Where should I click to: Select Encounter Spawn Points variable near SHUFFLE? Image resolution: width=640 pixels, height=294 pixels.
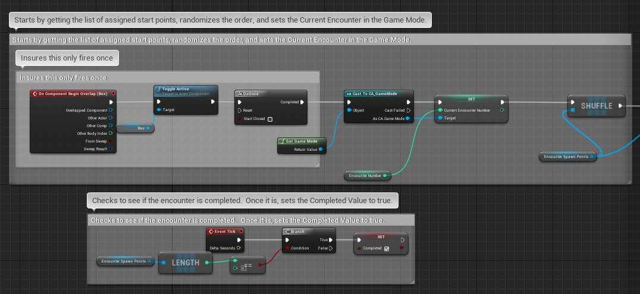point(568,157)
